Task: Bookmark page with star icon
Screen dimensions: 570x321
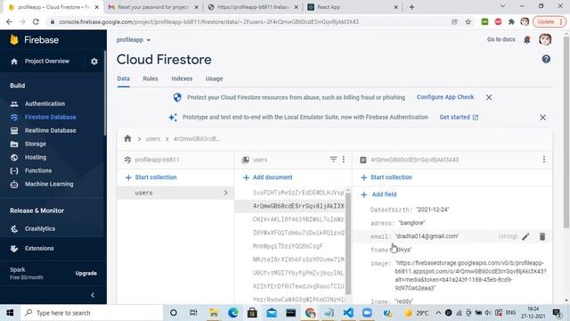Action: [468, 21]
